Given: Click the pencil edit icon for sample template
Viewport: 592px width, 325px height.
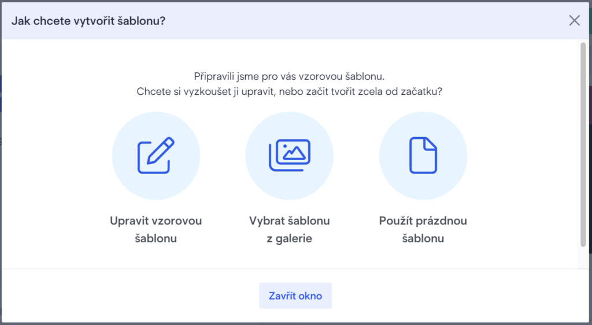Looking at the screenshot, I should 156,155.
